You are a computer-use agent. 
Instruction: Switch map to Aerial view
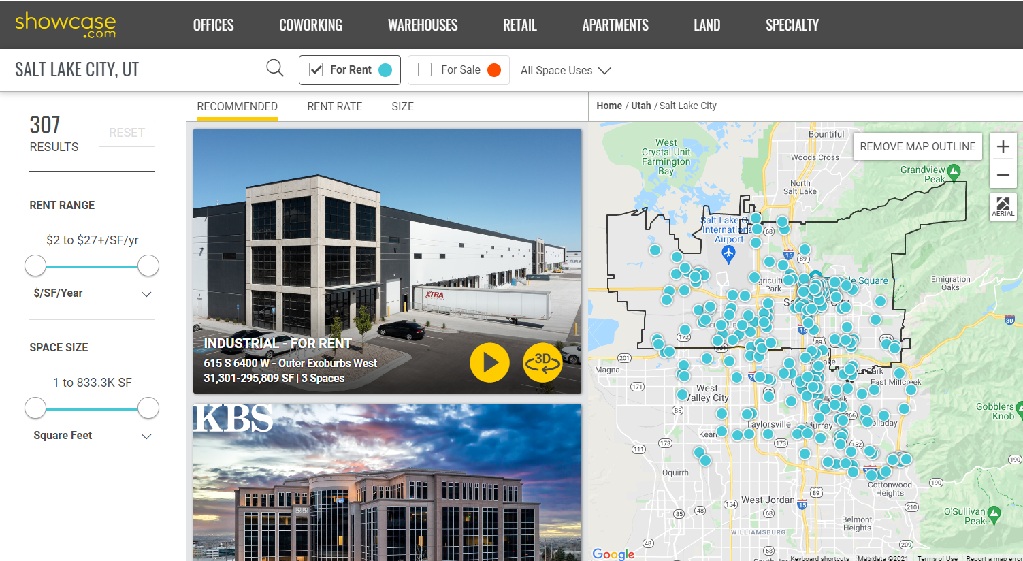(1003, 206)
